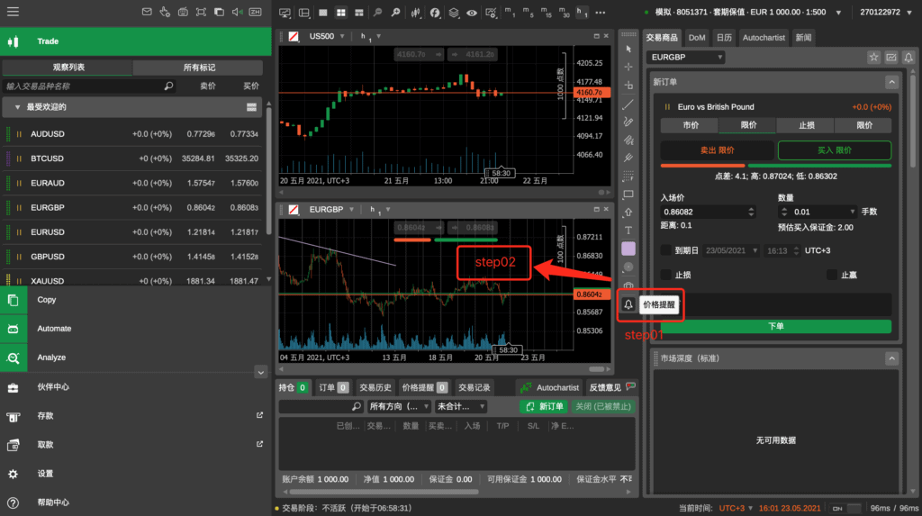Open new chart icon beside star
The image size is (922, 516).
coord(891,57)
